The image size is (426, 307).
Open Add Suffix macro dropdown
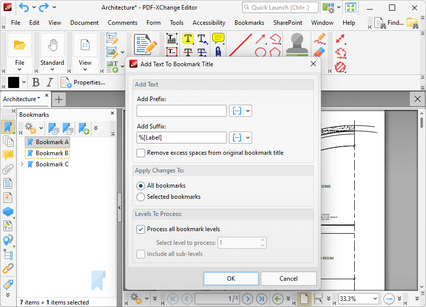241,138
